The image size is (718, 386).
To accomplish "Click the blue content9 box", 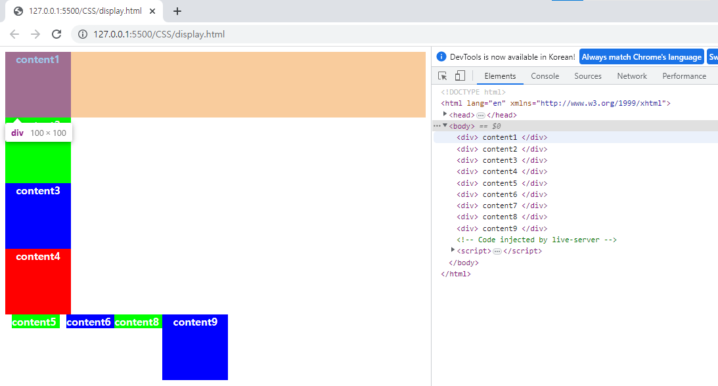I will coord(195,347).
